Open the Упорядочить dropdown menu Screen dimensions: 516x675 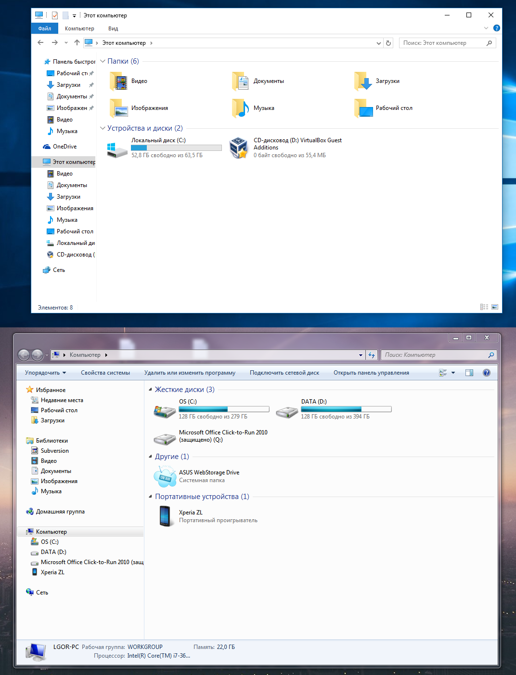[x=45, y=373]
